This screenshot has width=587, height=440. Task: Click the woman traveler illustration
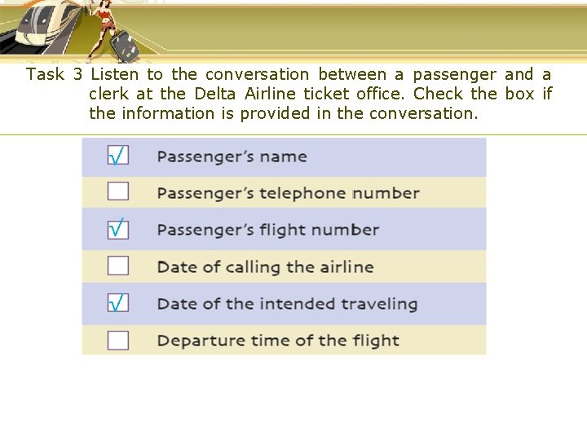click(104, 24)
